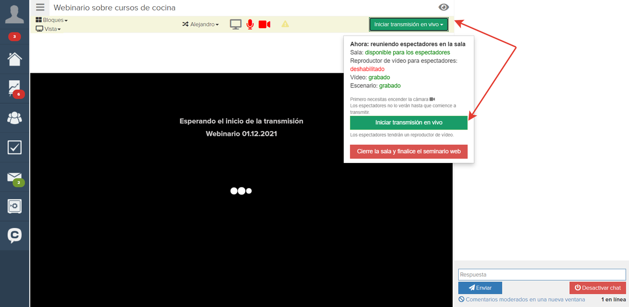The width and height of the screenshot is (629, 307).
Task: Open the top Iniciar transmisión en vivo dropdown
Action: (x=409, y=25)
